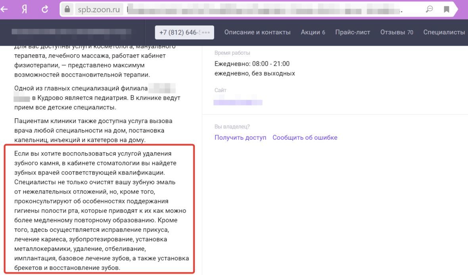
Task: Click the spb.zoon.ru address bar
Action: tap(238, 9)
